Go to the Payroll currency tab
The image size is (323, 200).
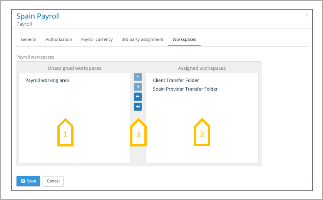97,39
